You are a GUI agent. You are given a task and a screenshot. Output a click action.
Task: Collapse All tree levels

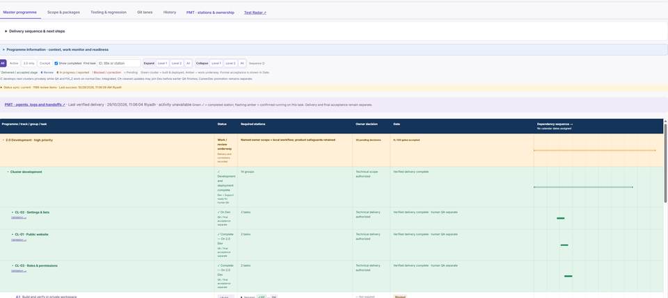tap(242, 63)
